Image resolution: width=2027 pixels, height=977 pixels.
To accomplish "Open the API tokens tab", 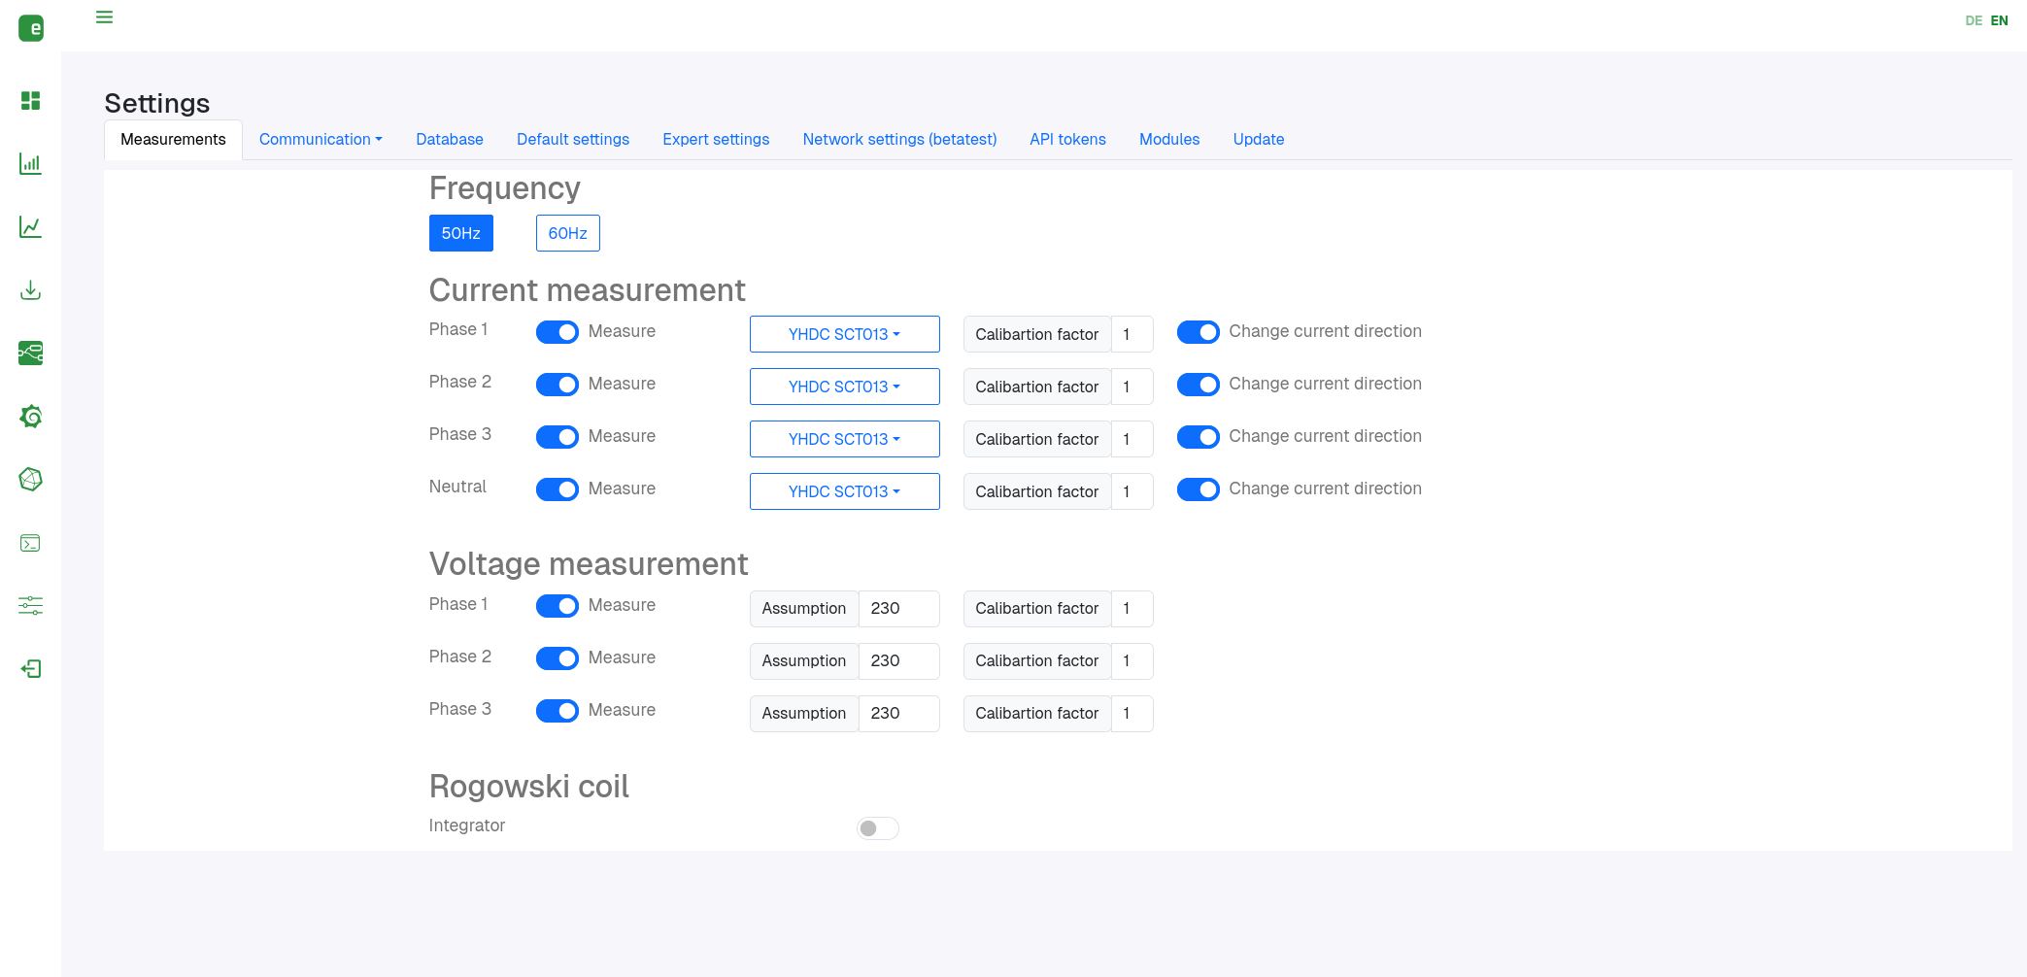I will point(1067,140).
